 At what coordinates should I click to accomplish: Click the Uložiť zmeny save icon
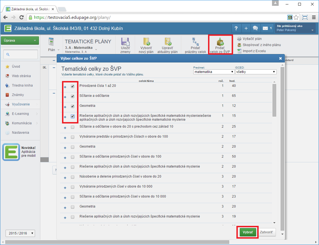125,42
